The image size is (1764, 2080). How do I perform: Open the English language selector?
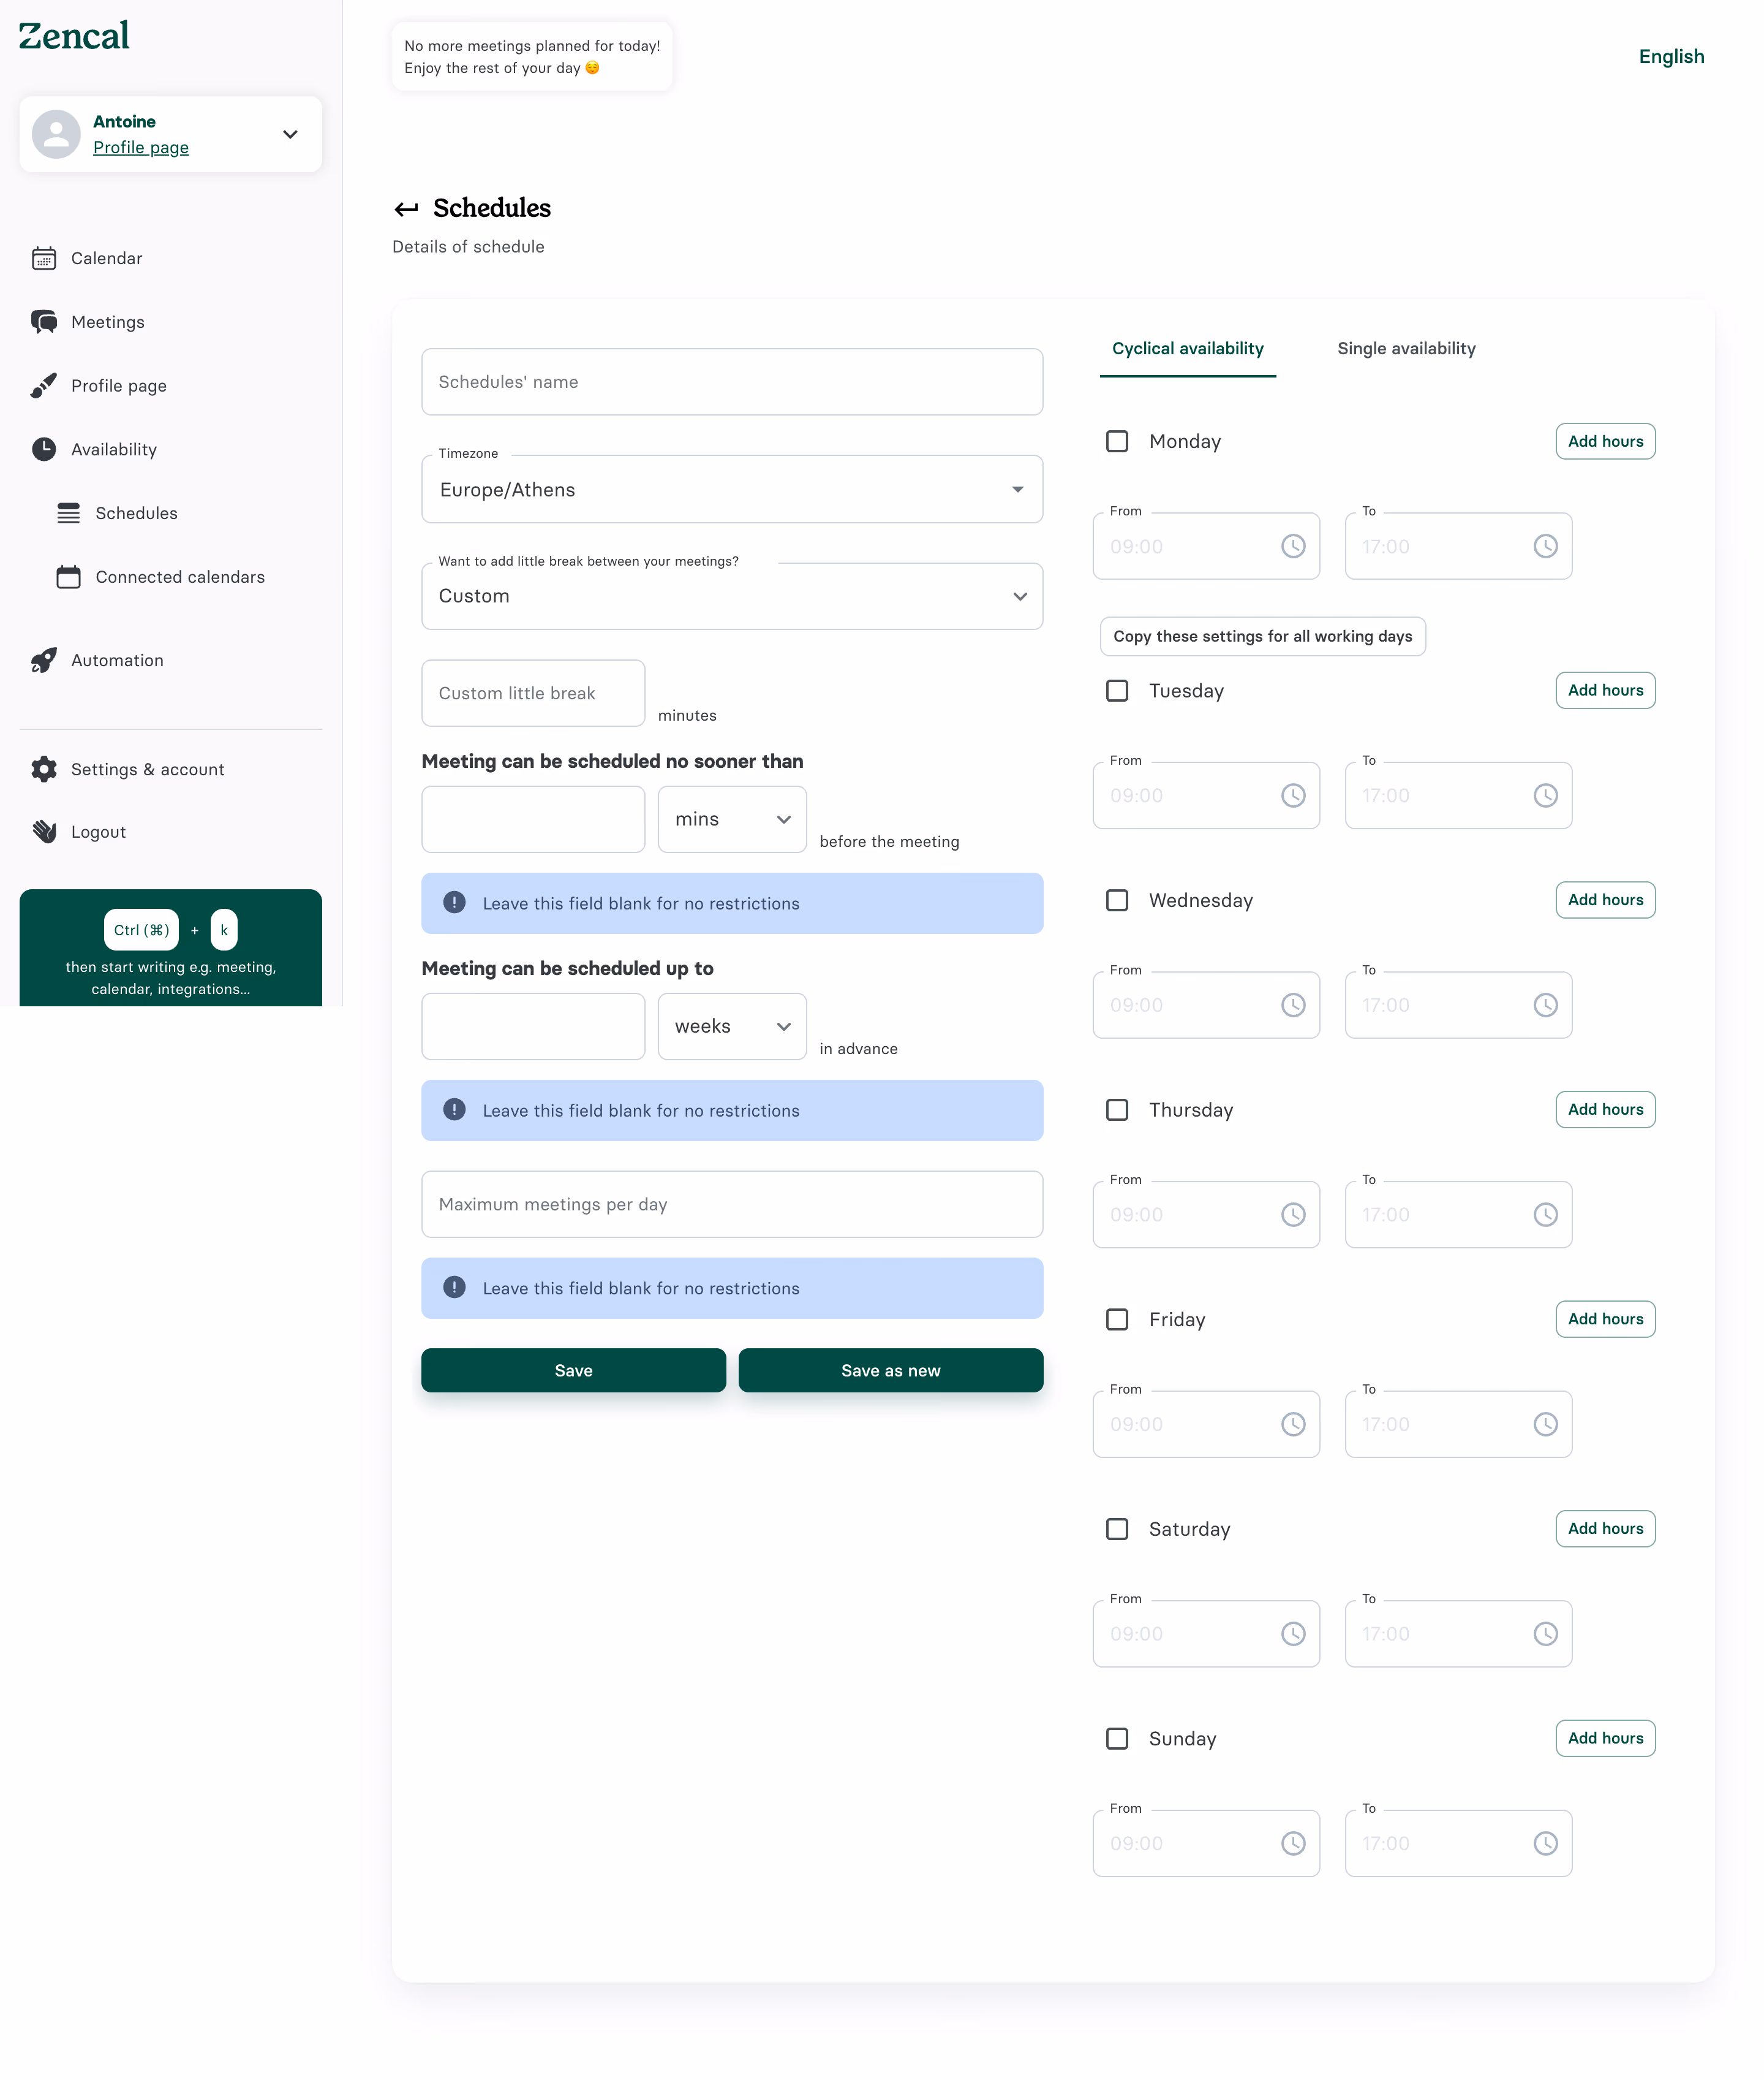click(x=1671, y=57)
